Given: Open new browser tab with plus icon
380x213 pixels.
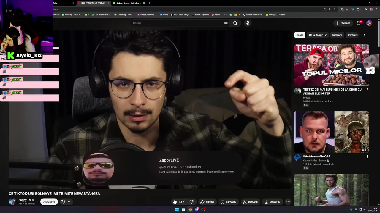Looking at the screenshot, I should (x=149, y=3).
